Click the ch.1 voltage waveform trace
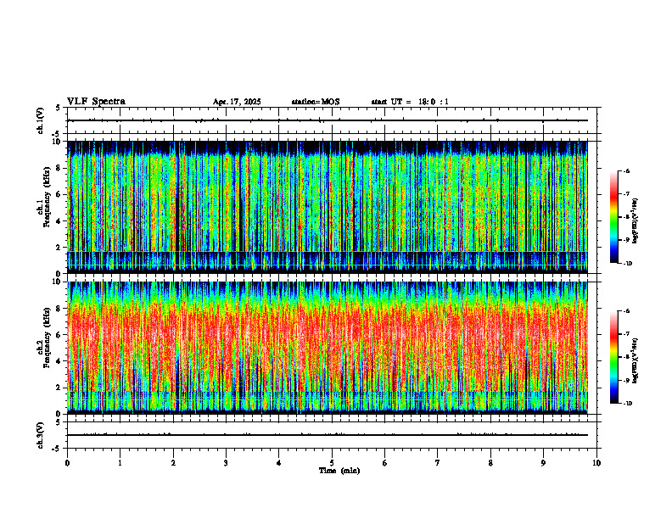Screen dimensions: 672x519 (328, 120)
